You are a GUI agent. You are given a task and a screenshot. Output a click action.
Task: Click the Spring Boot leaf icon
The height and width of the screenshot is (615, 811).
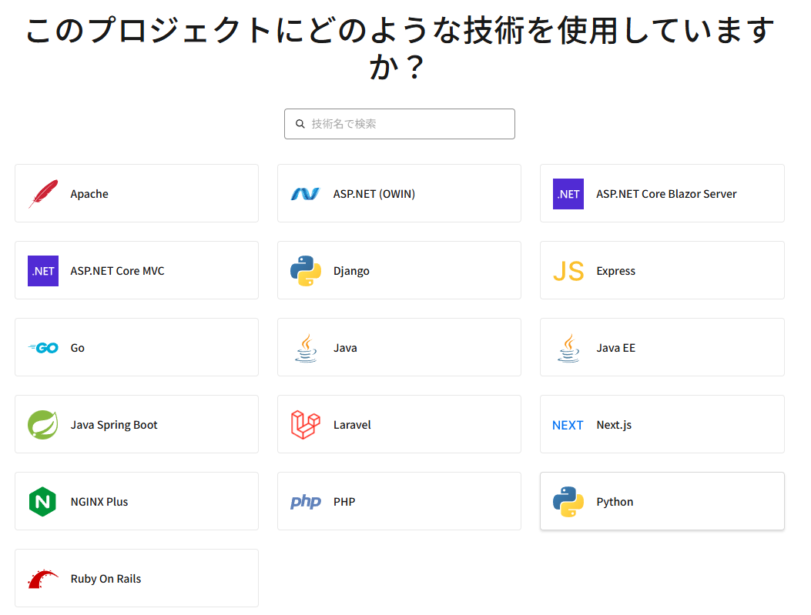pos(43,425)
